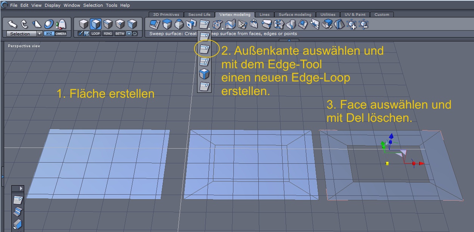Select the arrow Select tool
474x232 pixels.
pyautogui.click(x=12, y=25)
